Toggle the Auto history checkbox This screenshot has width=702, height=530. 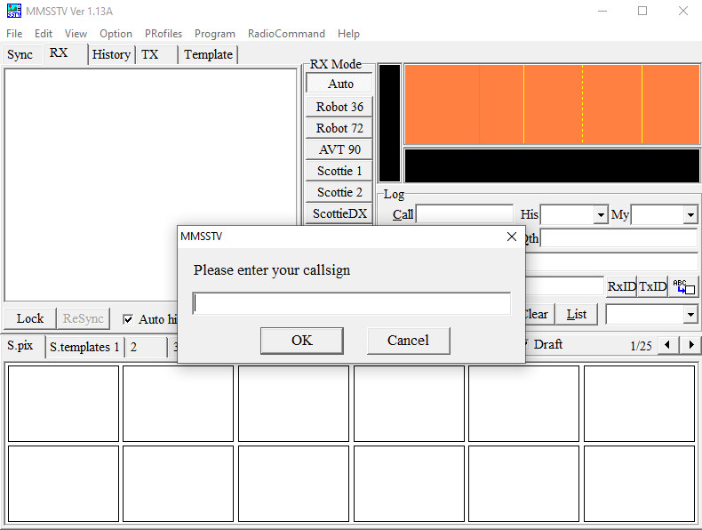pos(128,319)
